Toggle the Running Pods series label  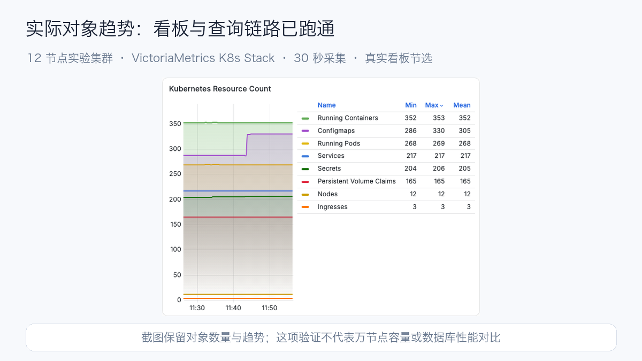(x=339, y=143)
